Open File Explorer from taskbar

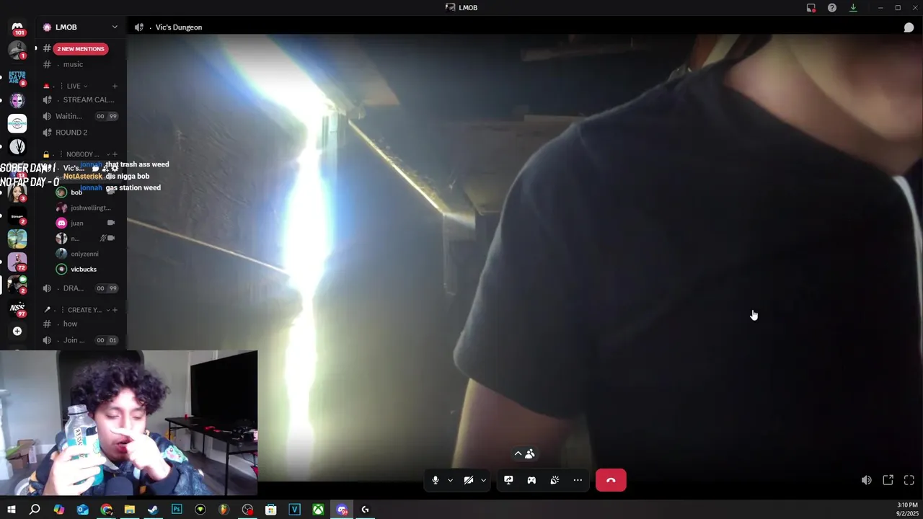[x=130, y=510]
